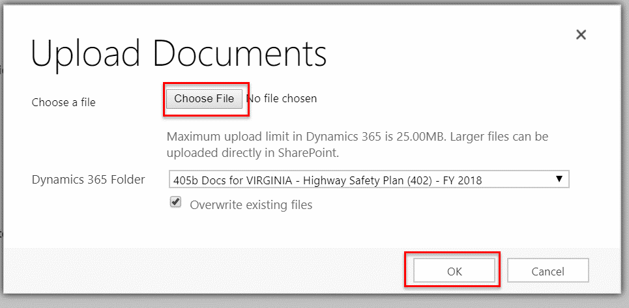Viewport: 629px width, 308px height.
Task: Click the 'No file chosen' text
Action: click(282, 98)
